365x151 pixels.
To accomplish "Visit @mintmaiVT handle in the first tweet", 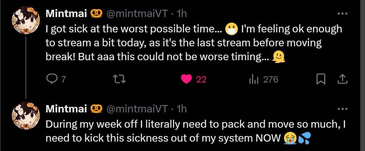I will (x=137, y=14).
